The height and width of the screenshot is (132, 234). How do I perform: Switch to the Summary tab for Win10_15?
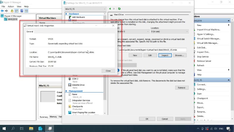44,117
